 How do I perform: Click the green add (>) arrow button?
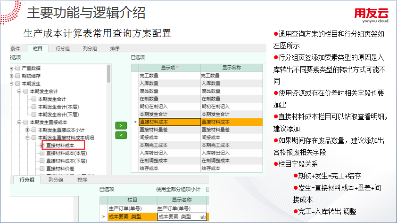tap(121, 126)
